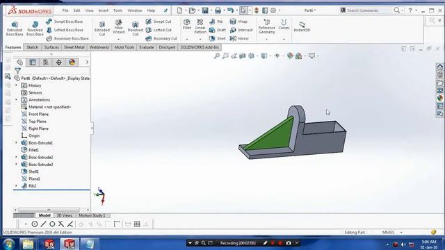This screenshot has width=445, height=250.
Task: Click the Undo toolbar icon
Action: click(230, 10)
